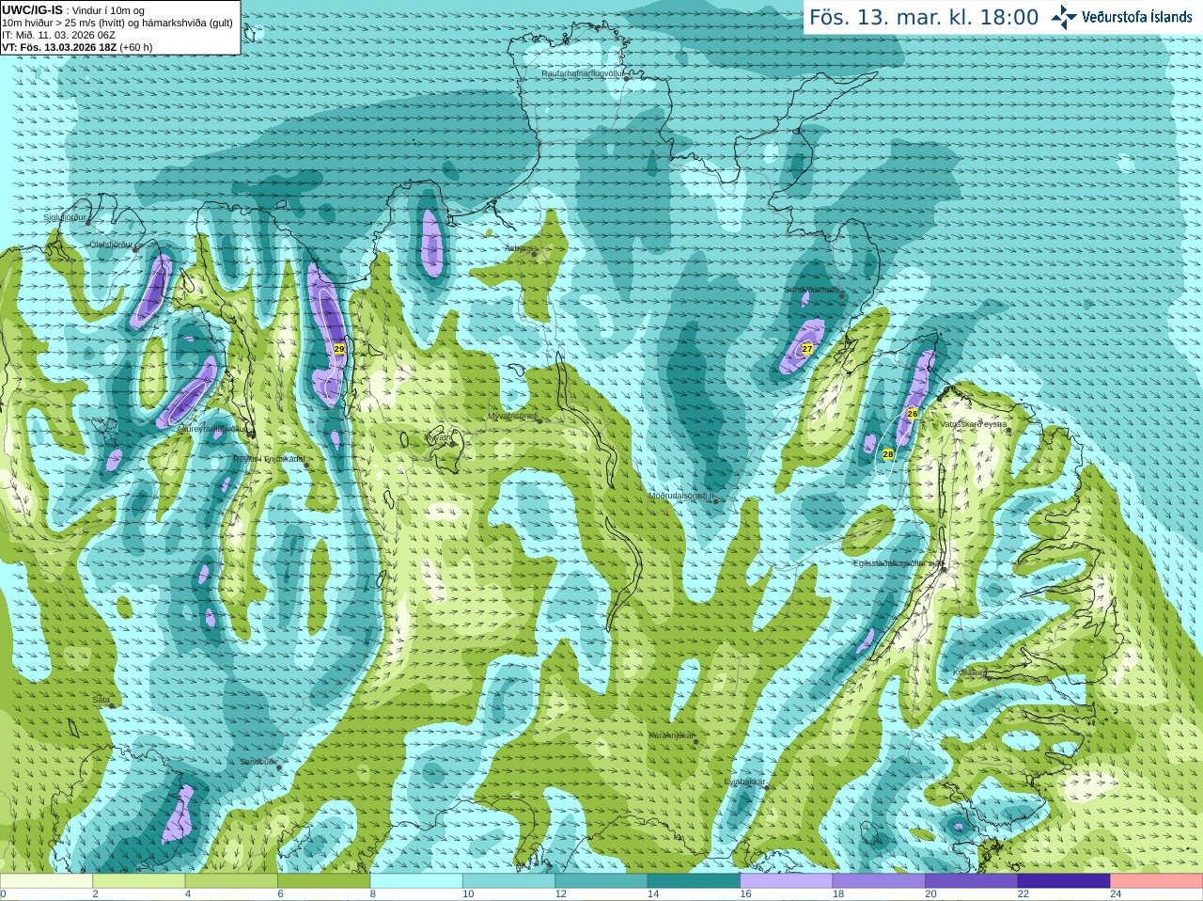Click the 16–18 m/s lavender legend swatch
1203x901 pixels.
(787, 881)
